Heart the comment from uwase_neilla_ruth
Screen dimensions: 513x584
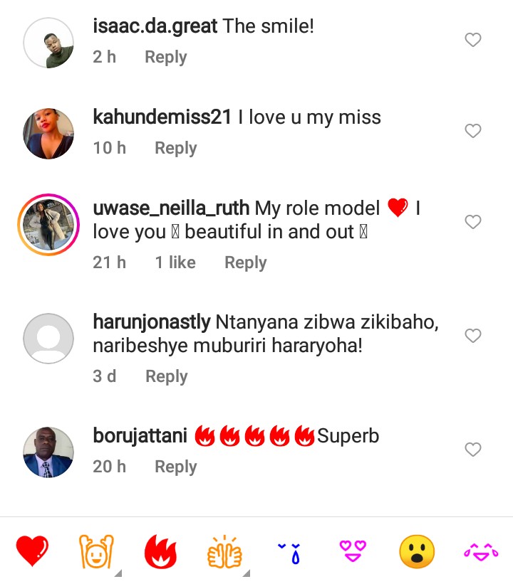(473, 223)
